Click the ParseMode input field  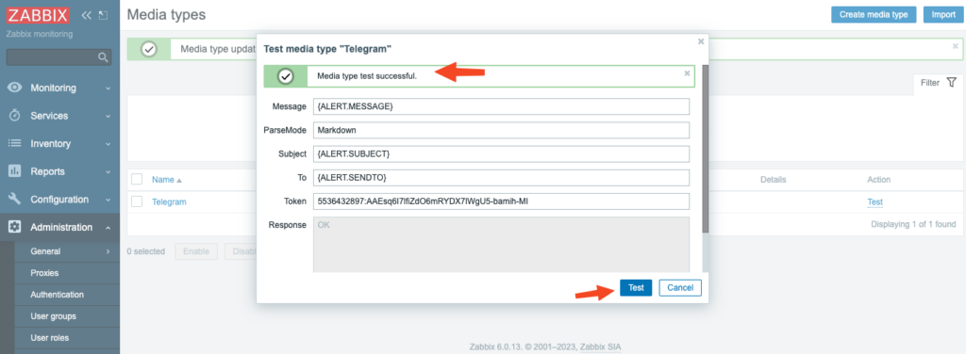click(x=501, y=130)
